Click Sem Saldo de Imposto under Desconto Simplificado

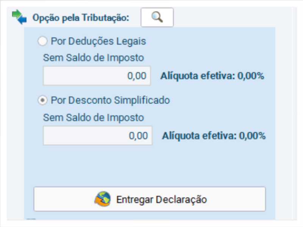93,117
